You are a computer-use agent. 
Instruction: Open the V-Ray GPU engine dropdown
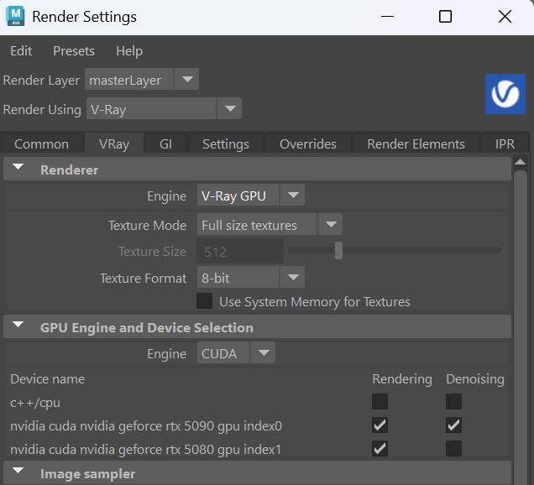tap(250, 196)
